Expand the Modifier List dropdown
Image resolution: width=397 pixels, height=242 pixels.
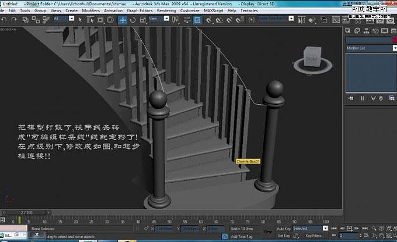(x=395, y=48)
